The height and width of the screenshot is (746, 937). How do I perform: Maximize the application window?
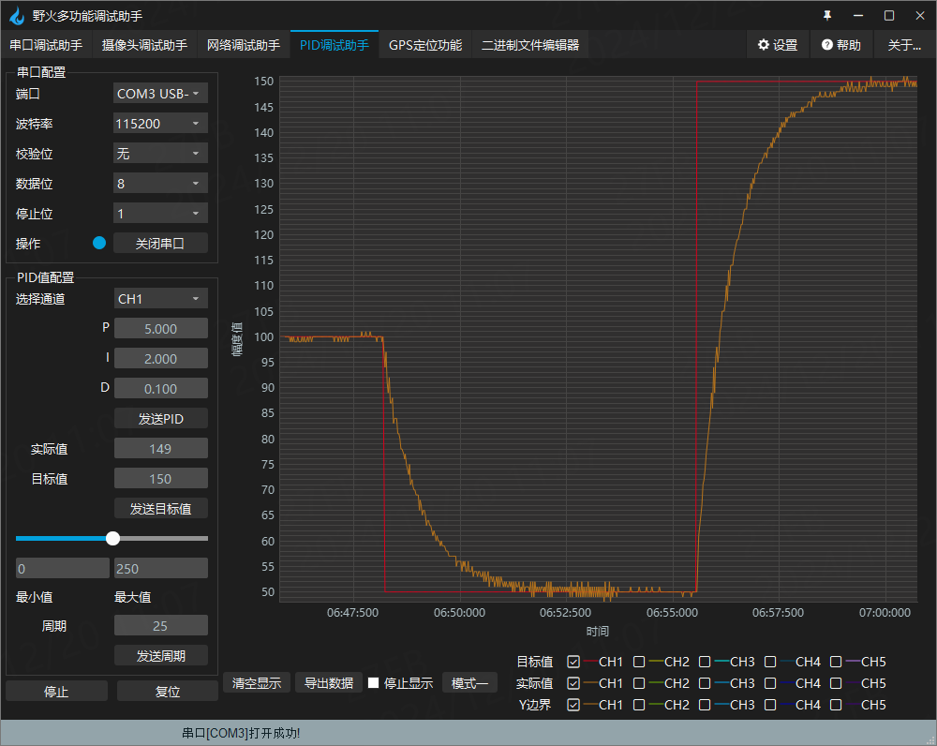point(889,16)
